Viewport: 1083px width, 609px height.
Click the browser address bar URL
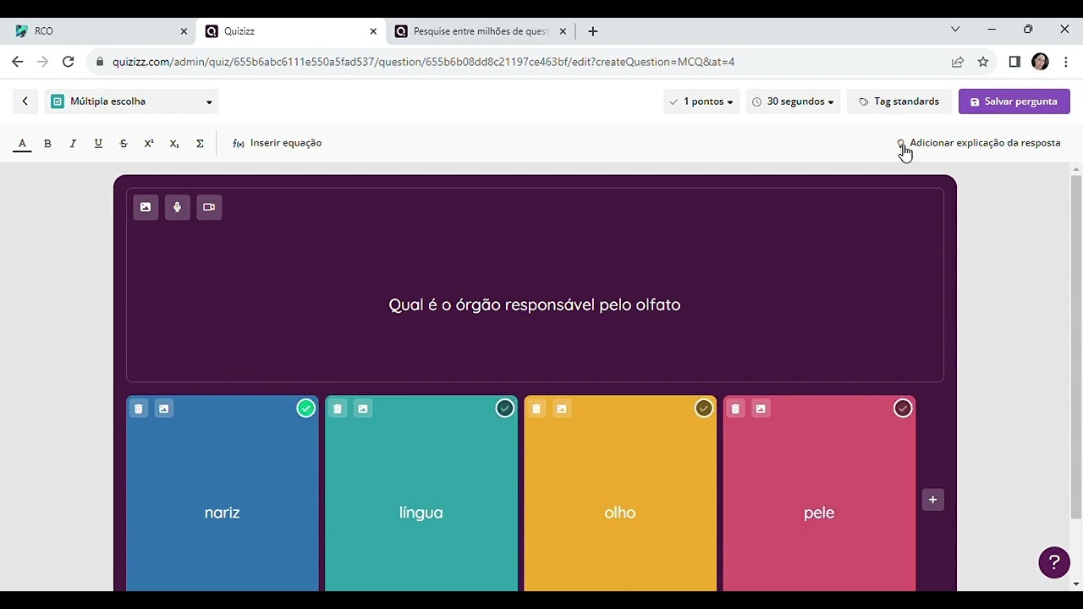tap(423, 62)
